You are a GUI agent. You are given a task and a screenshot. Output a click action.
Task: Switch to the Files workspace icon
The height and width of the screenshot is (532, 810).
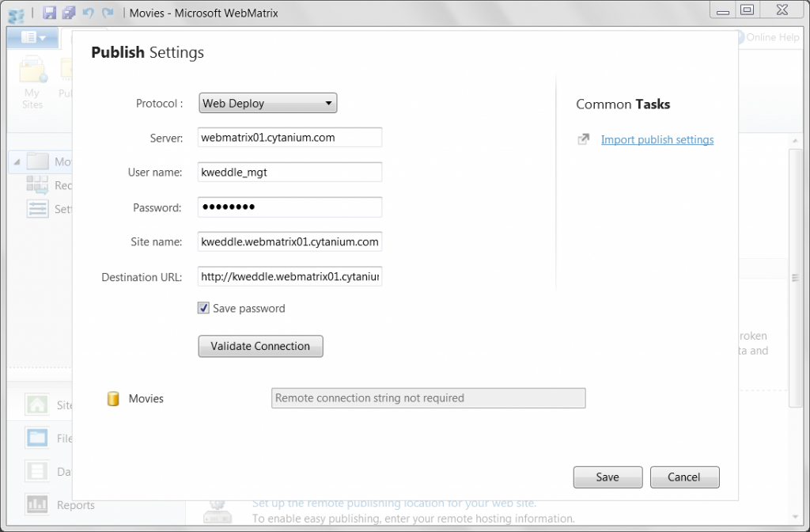click(37, 438)
